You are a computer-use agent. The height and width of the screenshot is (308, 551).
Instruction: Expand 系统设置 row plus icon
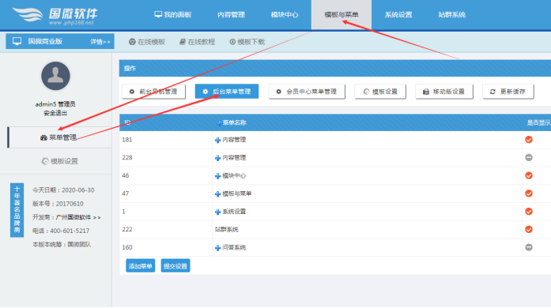tap(217, 212)
